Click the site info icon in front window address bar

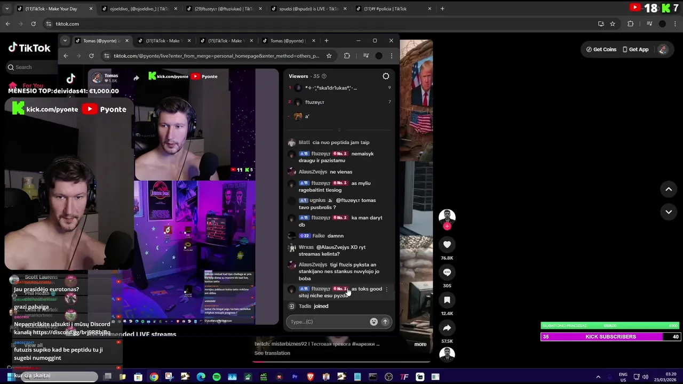tap(107, 55)
